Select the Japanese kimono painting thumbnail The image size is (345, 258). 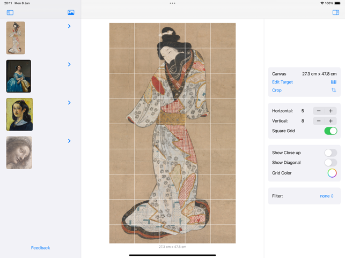point(16,38)
